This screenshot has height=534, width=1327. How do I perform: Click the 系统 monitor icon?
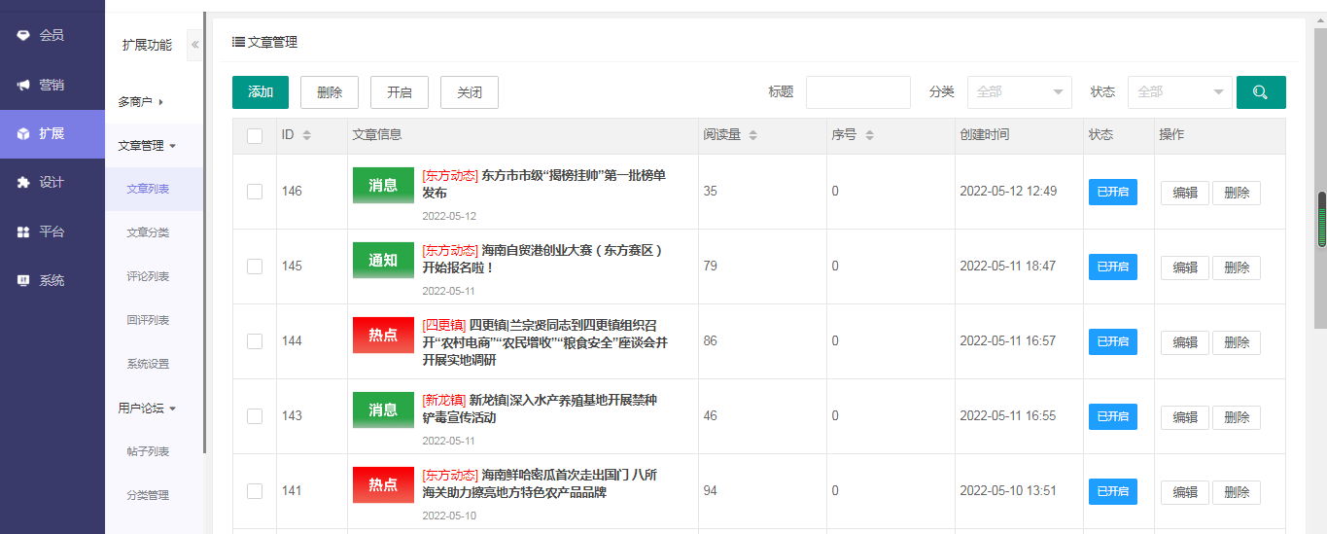point(23,280)
